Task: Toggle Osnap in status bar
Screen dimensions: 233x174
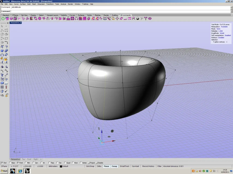Action: click(114, 166)
